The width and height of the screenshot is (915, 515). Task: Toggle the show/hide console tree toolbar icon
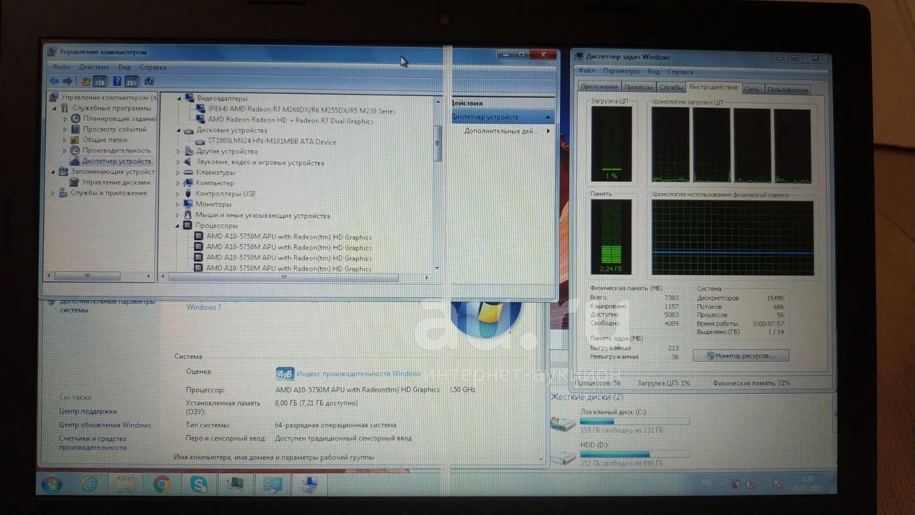pyautogui.click(x=100, y=81)
